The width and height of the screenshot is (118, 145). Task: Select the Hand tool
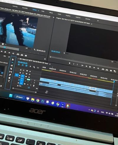9,78
